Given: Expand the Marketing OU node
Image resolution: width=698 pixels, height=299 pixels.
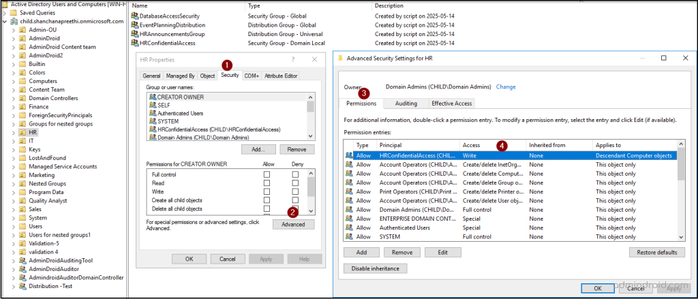Looking at the screenshot, I should [13, 175].
